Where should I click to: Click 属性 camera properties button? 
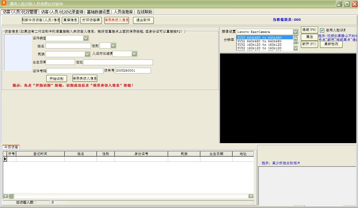[310, 37]
